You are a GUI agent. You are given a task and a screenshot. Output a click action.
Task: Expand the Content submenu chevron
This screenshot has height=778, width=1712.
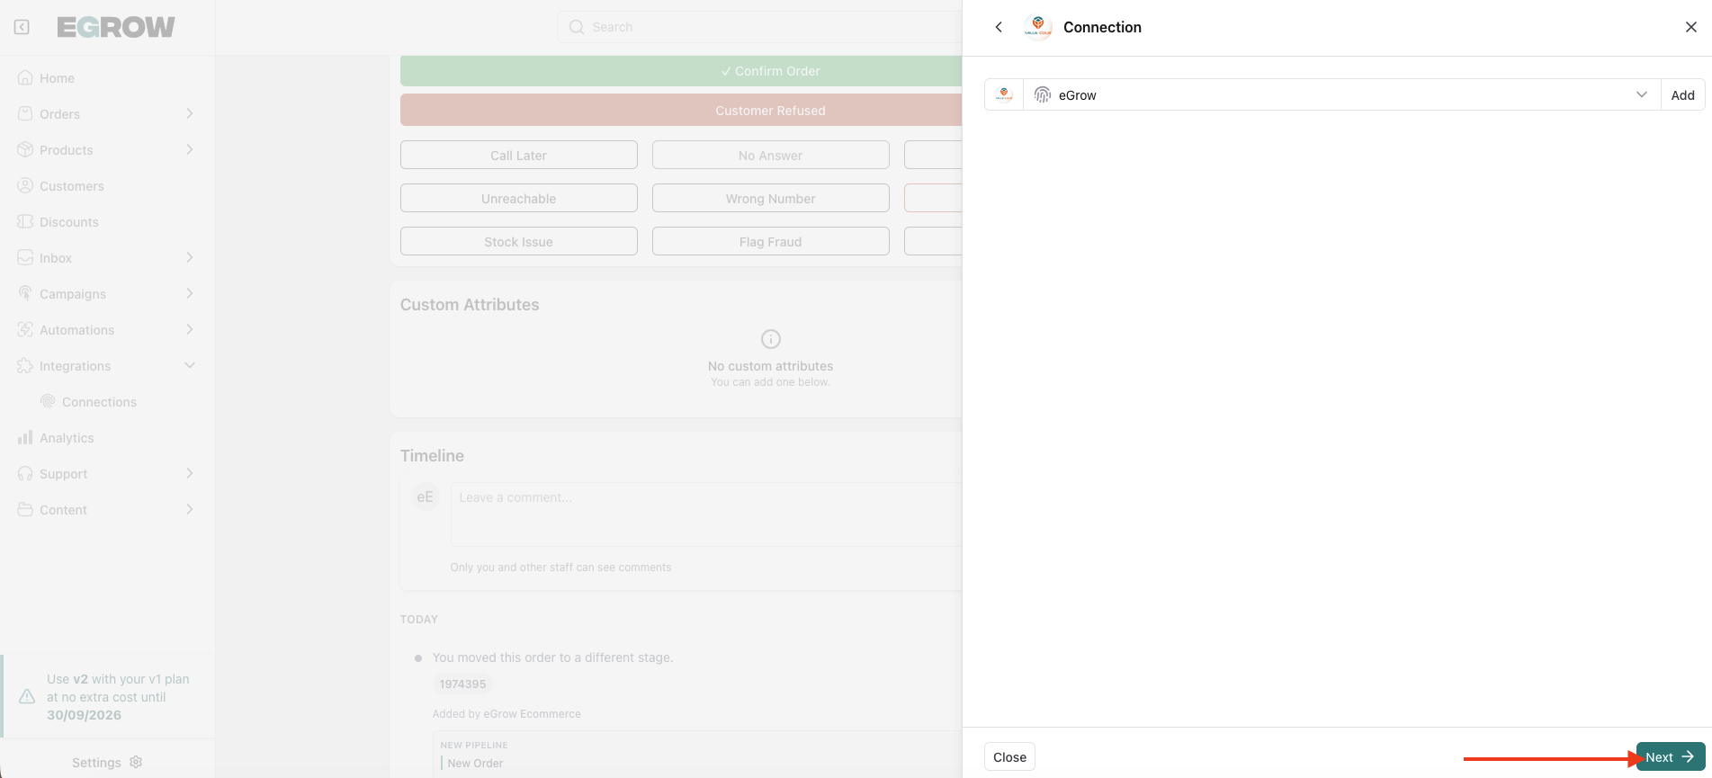coord(190,509)
